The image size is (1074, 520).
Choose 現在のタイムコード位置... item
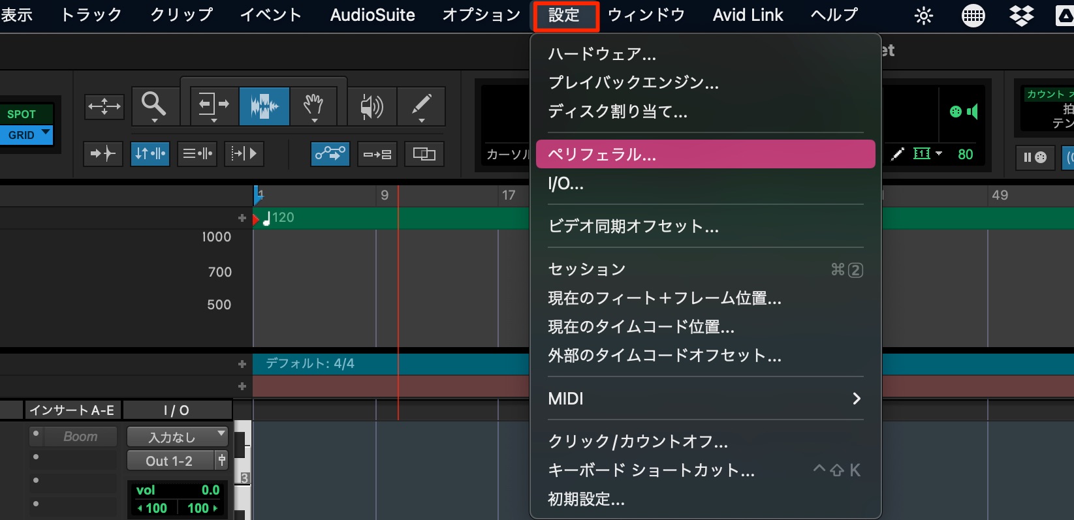coord(705,327)
